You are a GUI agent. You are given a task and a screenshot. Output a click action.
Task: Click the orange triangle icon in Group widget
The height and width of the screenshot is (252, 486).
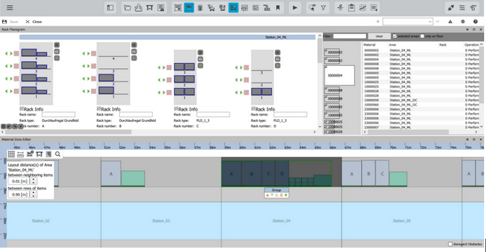pyautogui.click(x=267, y=195)
